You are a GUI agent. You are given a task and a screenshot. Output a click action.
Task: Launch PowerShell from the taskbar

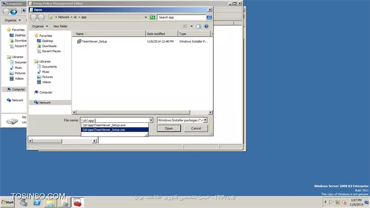(x=37, y=203)
